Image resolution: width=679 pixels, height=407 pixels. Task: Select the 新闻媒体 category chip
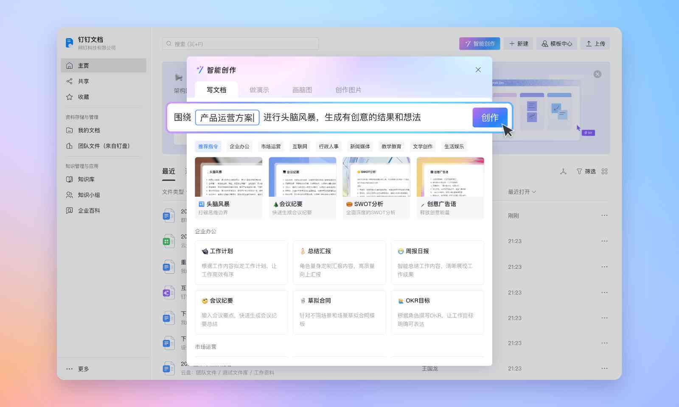pyautogui.click(x=360, y=146)
